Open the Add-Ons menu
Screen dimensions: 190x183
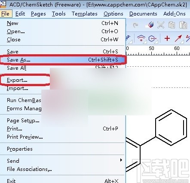coord(175,14)
